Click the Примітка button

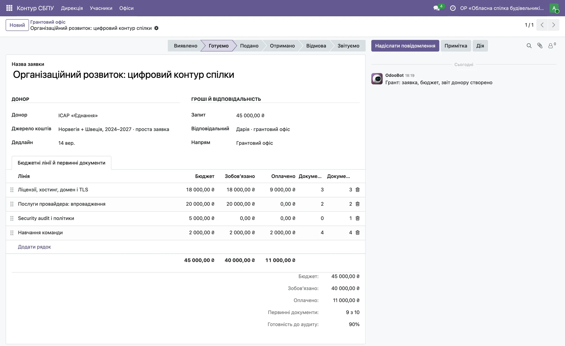(456, 46)
